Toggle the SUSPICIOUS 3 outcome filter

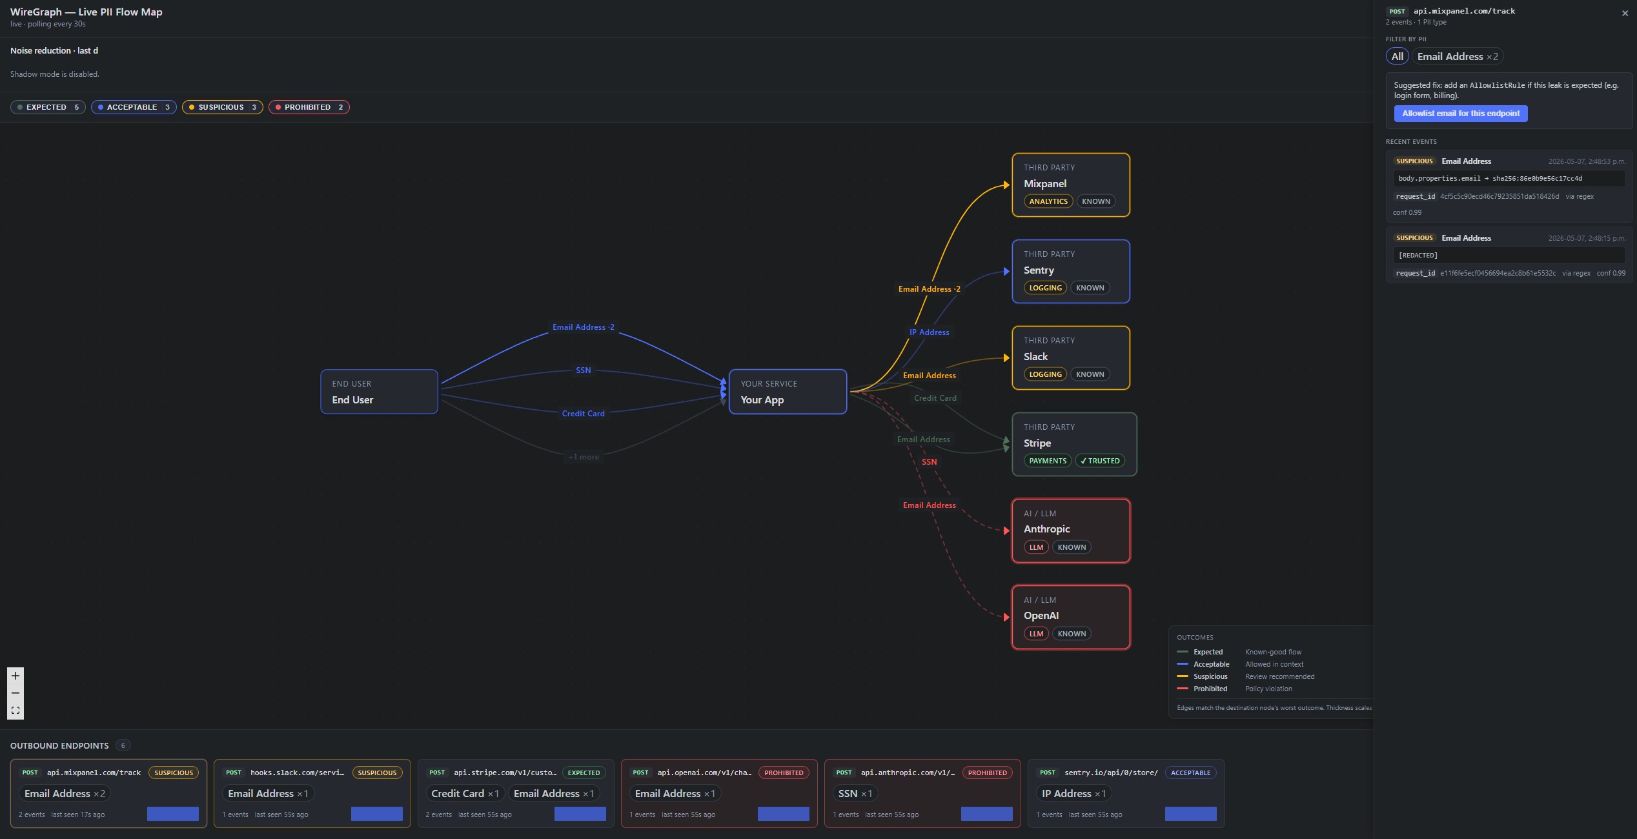tap(223, 107)
